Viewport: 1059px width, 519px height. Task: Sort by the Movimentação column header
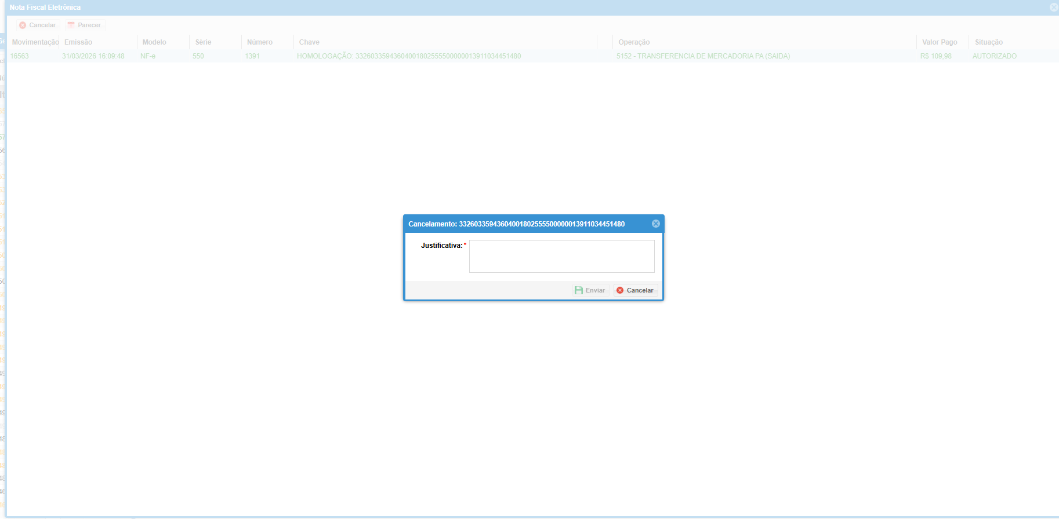[x=35, y=42]
